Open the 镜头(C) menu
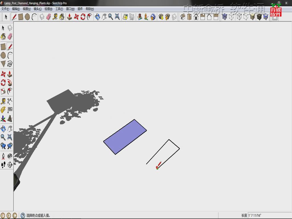292x219 pixels. pyautogui.click(x=38, y=9)
